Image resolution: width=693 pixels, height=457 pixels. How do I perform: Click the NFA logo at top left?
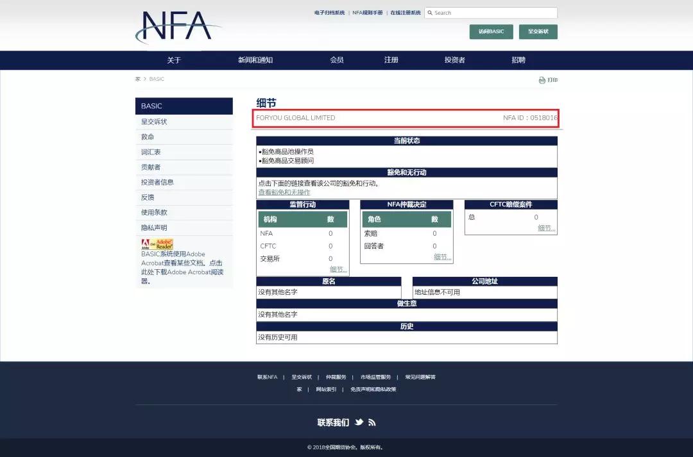(x=175, y=27)
